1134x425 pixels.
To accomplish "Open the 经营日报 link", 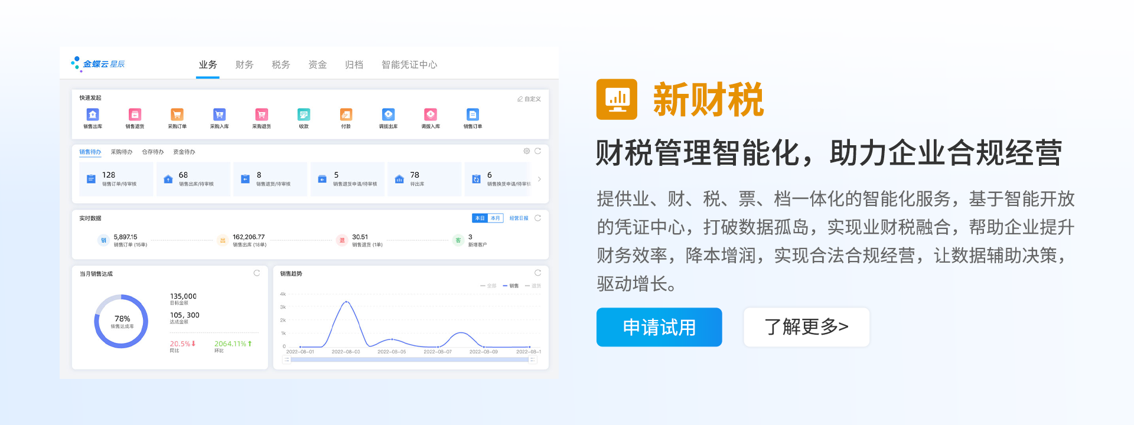I will pyautogui.click(x=519, y=218).
